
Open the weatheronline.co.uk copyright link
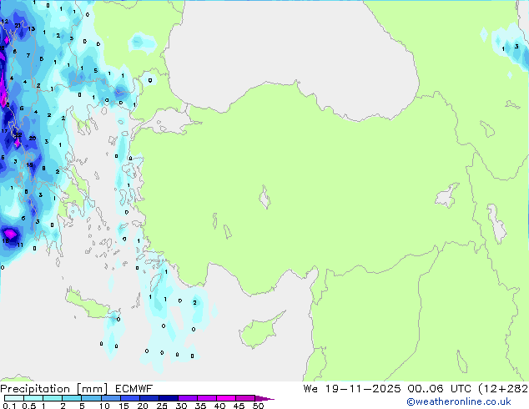[458, 401]
